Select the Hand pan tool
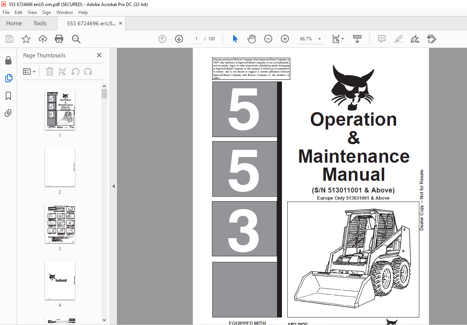The width and height of the screenshot is (467, 325). (252, 39)
